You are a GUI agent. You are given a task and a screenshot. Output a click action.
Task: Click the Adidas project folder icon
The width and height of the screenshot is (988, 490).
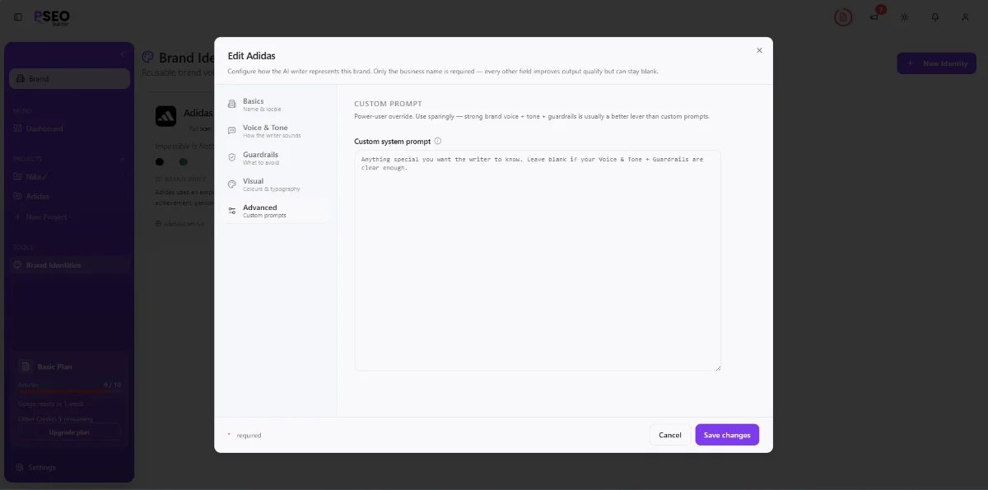18,196
